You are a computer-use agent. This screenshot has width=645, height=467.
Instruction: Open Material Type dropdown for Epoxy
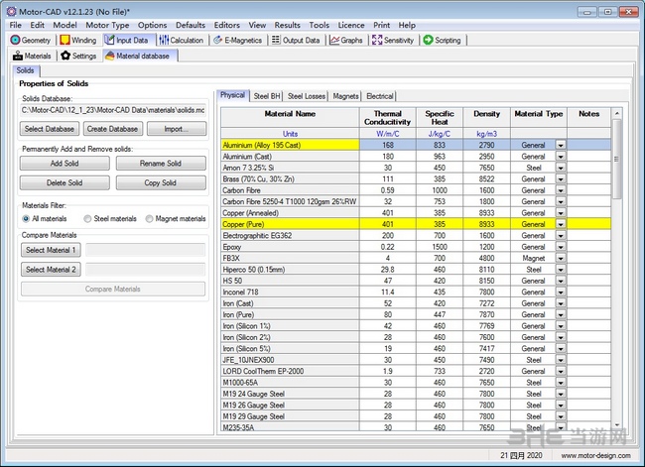pos(561,247)
